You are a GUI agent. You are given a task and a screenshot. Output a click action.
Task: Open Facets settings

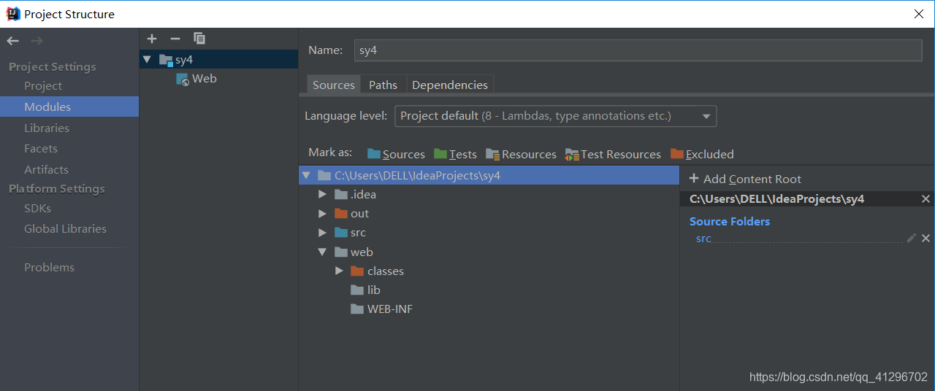[41, 149]
